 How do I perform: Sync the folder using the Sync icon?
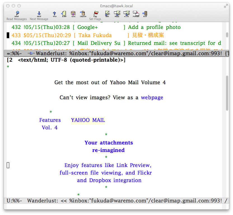73,14
